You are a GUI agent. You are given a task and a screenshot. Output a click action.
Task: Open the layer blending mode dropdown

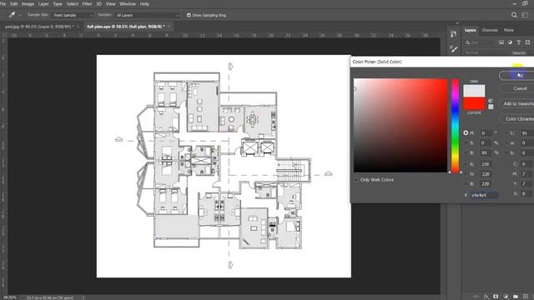(x=486, y=52)
